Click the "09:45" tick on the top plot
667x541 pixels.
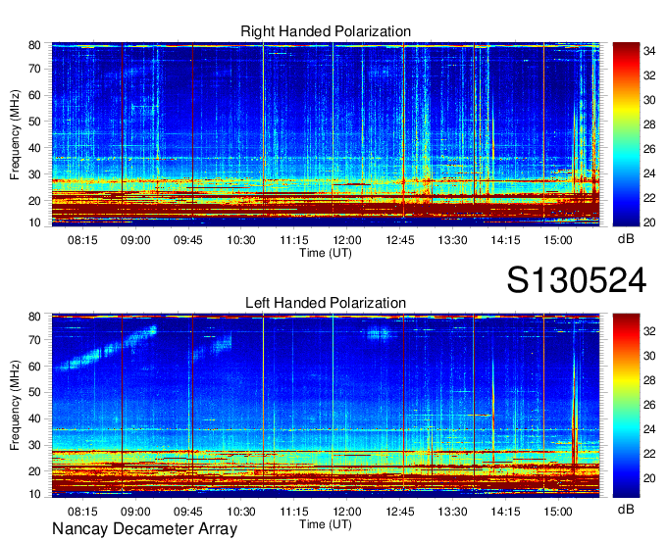pyautogui.click(x=188, y=240)
